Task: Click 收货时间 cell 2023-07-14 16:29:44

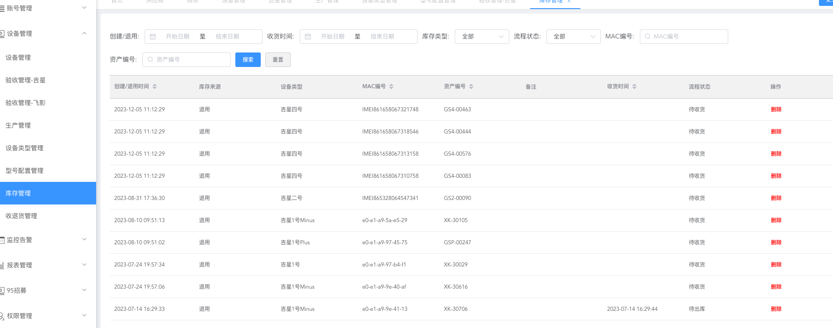Action: point(632,309)
